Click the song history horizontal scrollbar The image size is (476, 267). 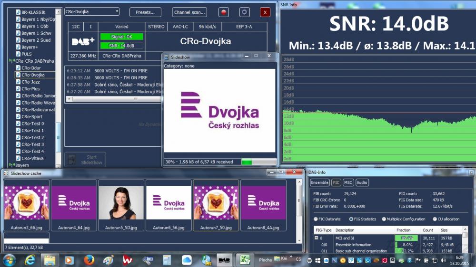114,99
